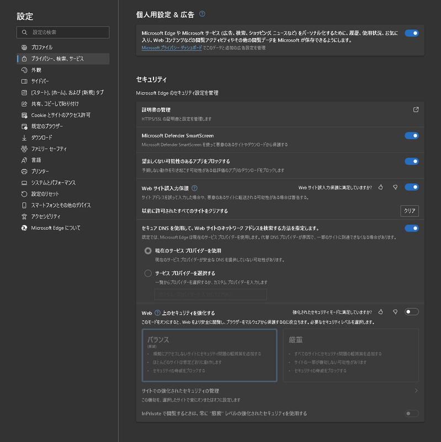Click the sidebar icon next to サイドバー
The height and width of the screenshot is (442, 441).
[x=24, y=81]
